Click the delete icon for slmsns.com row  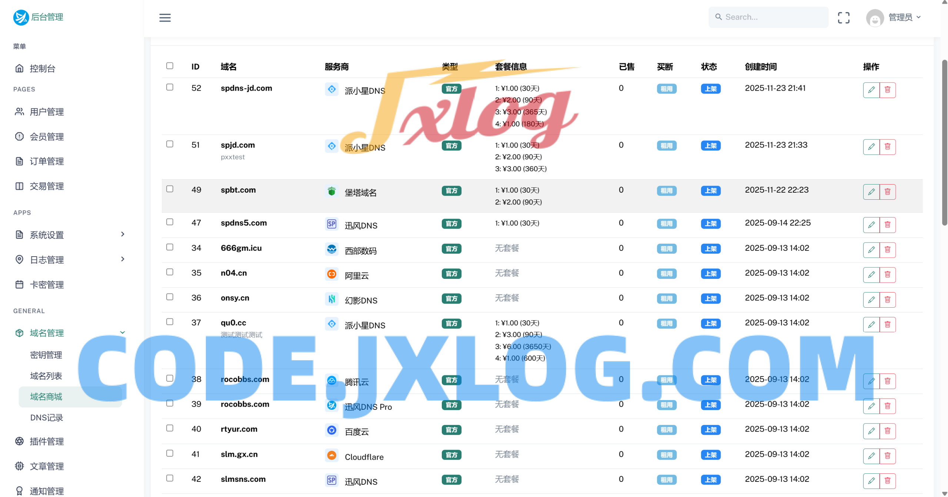[888, 481]
